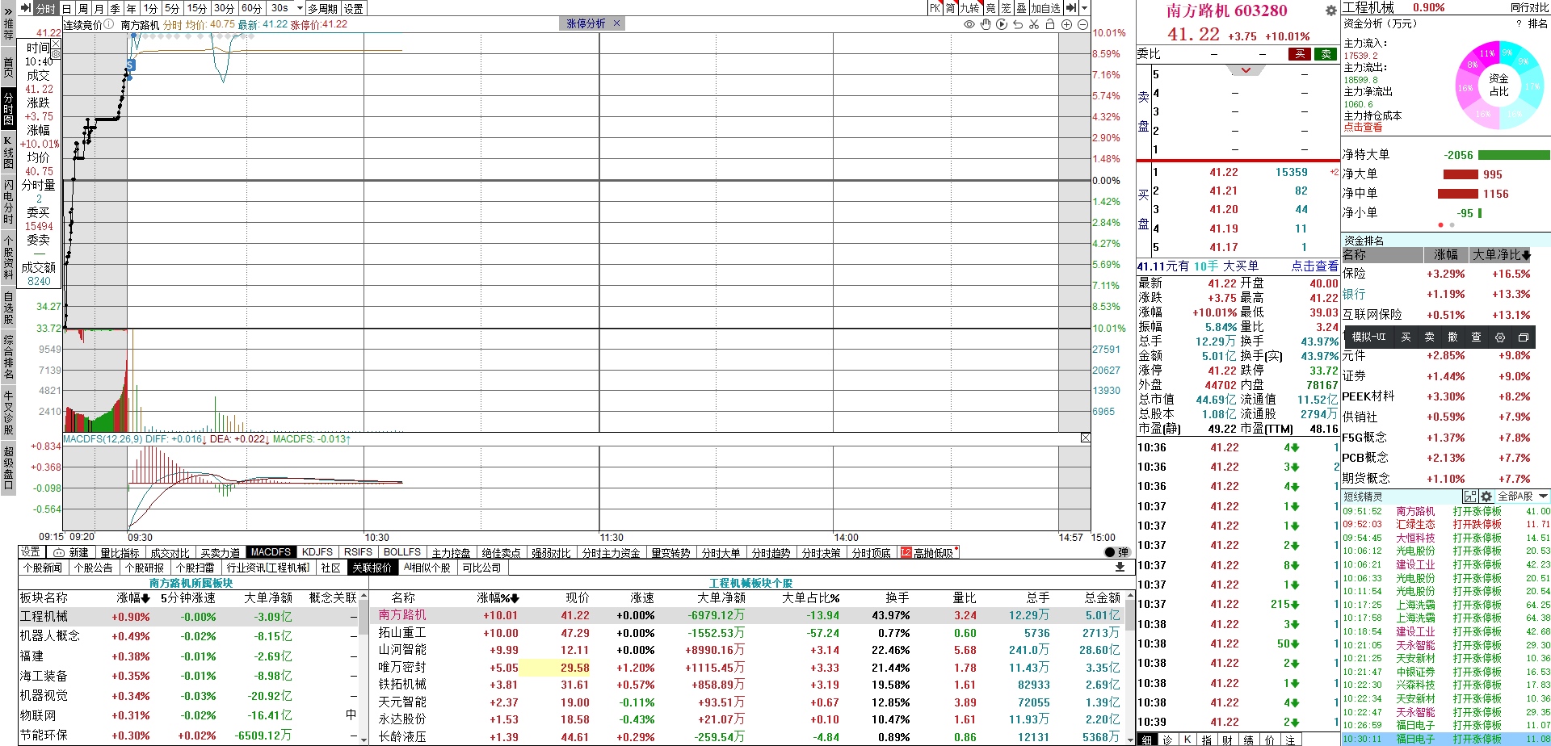
Task: Expand the left sidebar double-chevron
Action: point(8,11)
